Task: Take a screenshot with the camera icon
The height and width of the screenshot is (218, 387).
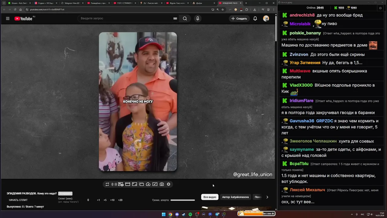Action: 162,184
